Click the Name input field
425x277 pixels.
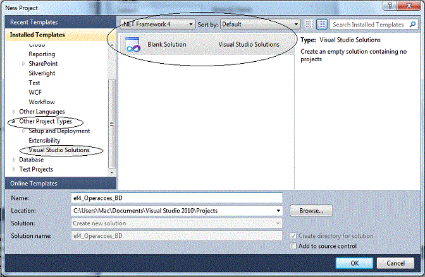point(176,198)
